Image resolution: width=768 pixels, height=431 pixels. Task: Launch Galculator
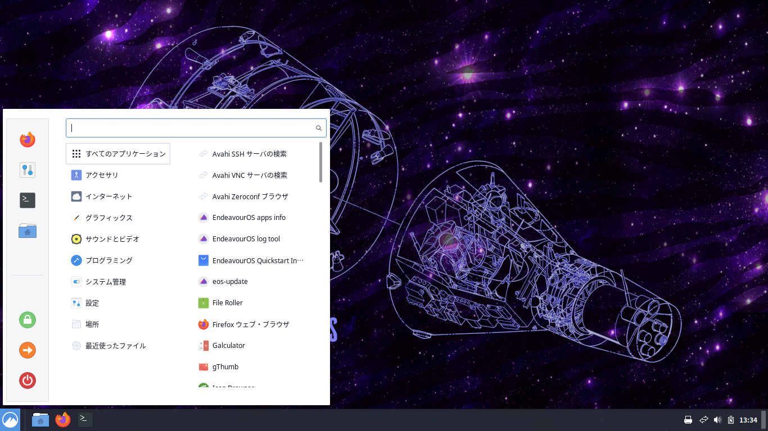(x=256, y=346)
